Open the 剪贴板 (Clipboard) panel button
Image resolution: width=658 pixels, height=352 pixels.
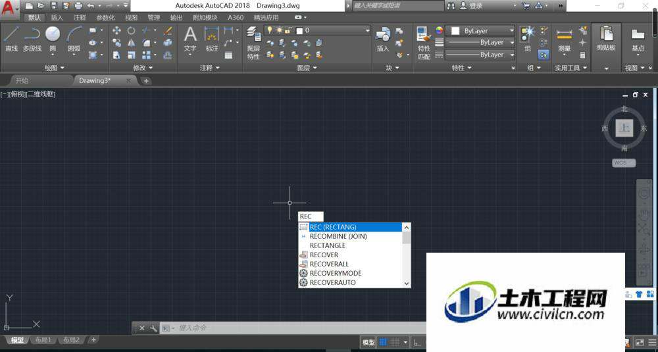[x=606, y=39]
